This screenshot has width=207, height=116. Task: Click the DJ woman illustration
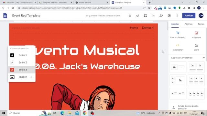83,97
